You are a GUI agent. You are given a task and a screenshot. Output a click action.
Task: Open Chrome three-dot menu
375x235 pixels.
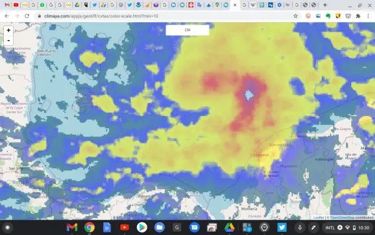(368, 16)
